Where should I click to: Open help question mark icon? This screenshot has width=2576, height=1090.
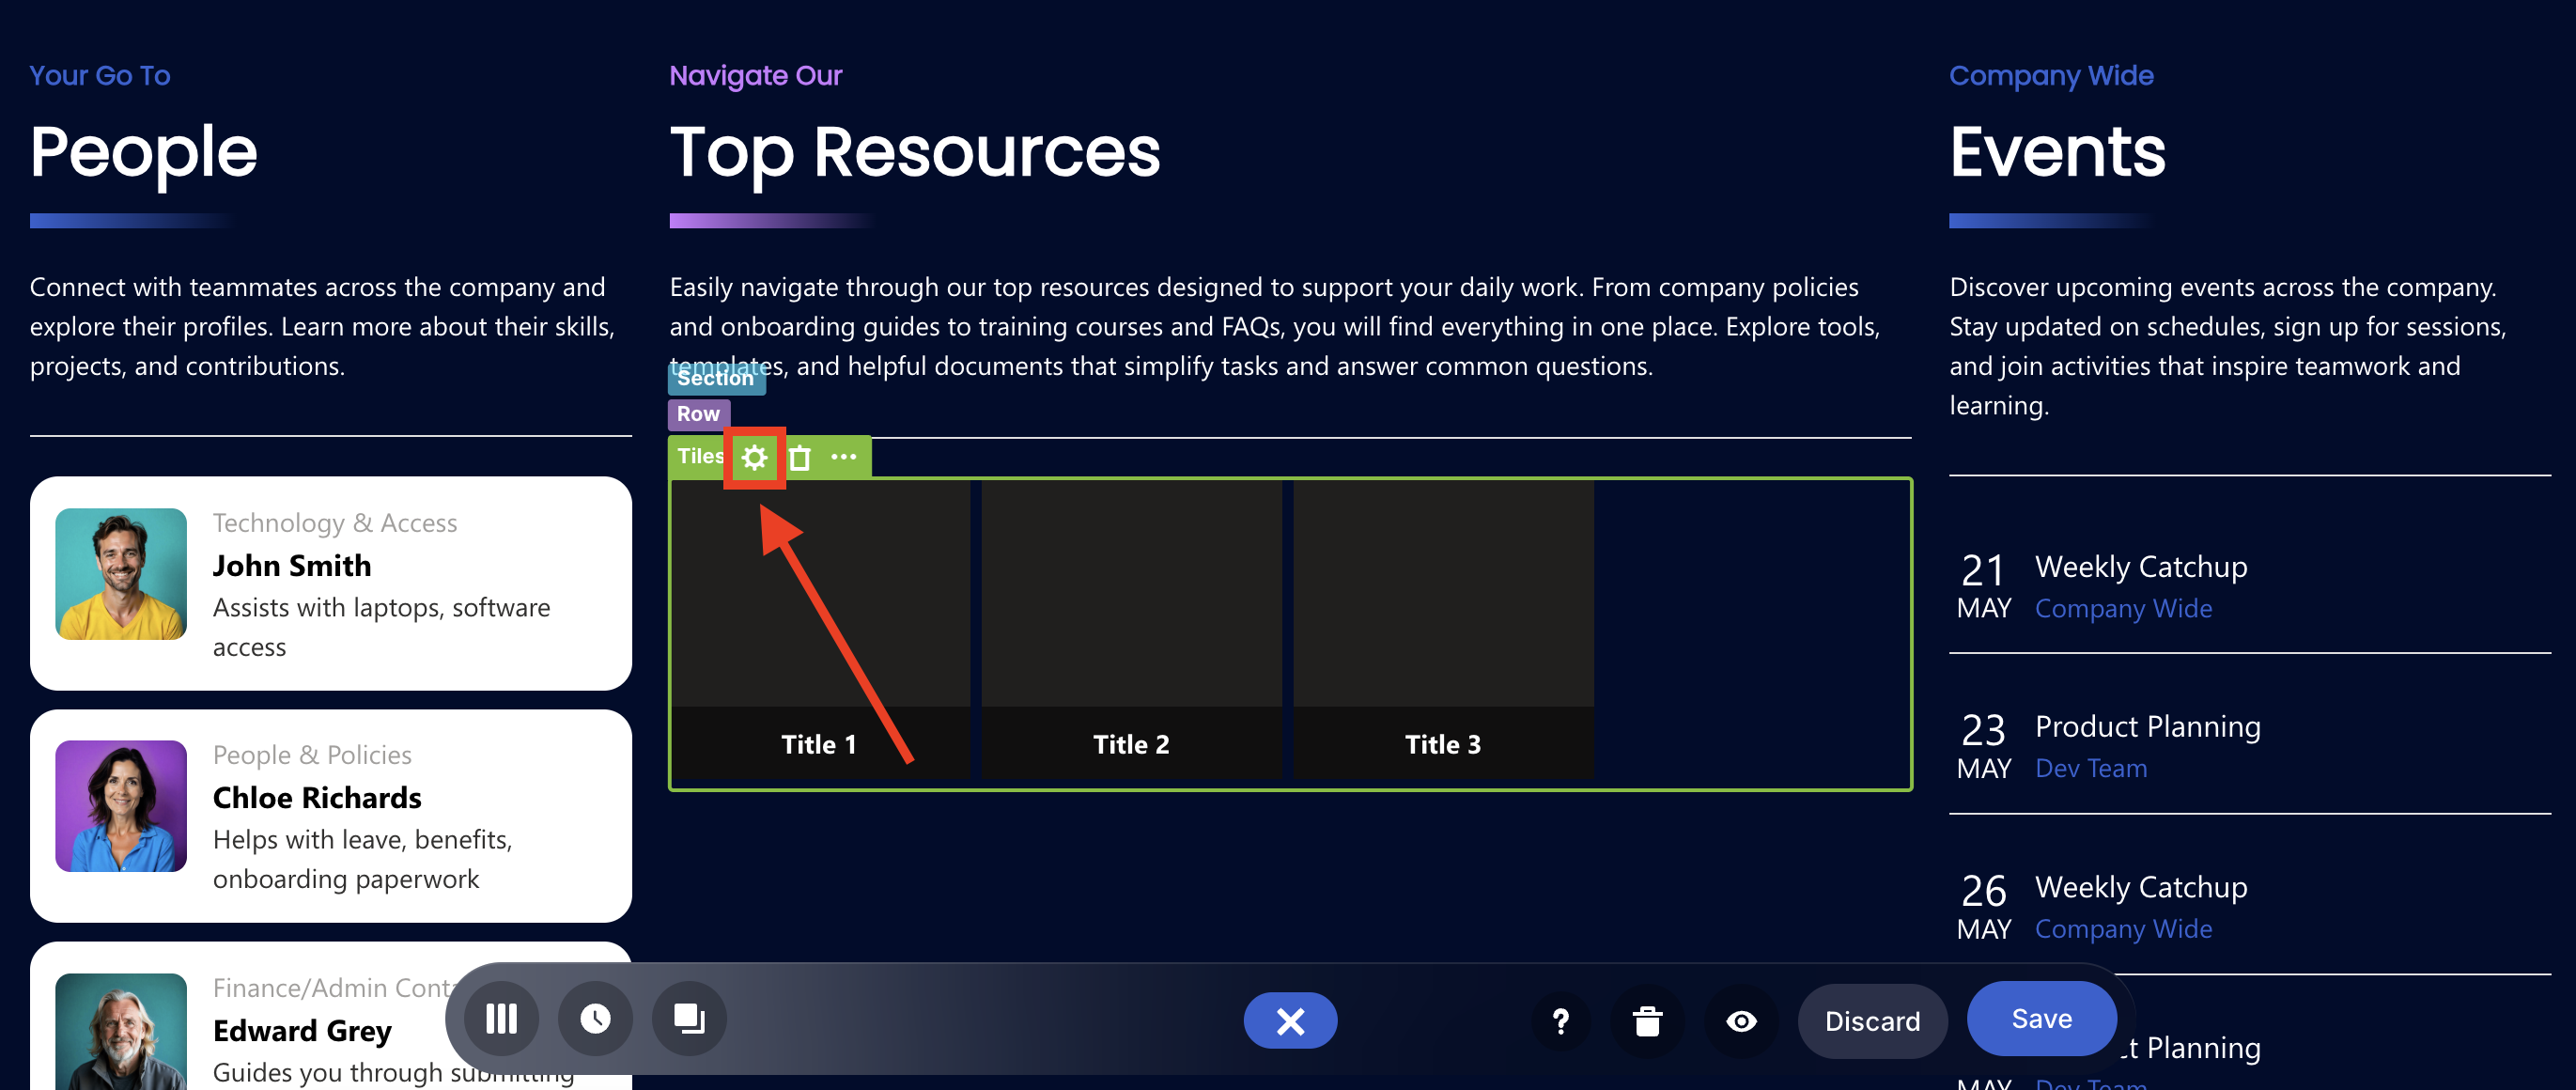(1560, 1021)
